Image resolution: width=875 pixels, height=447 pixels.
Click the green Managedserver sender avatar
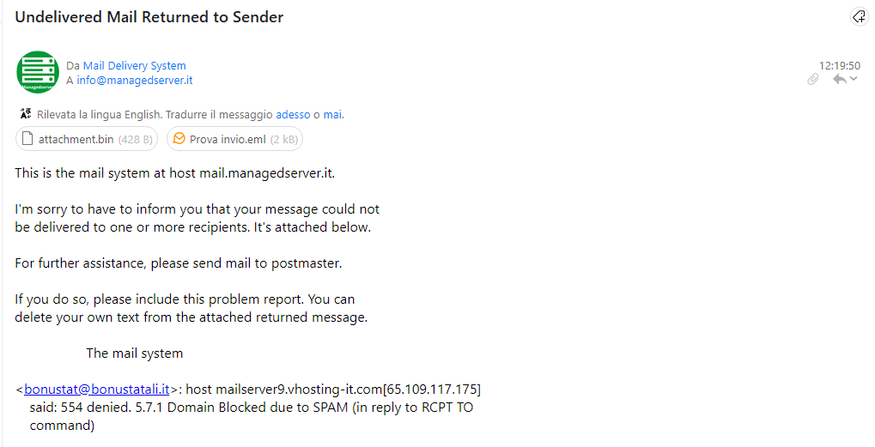pyautogui.click(x=38, y=72)
